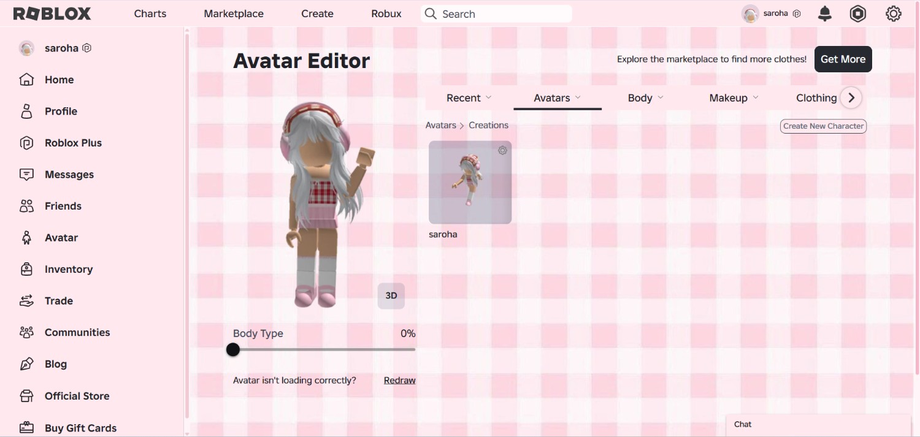Click the saroha label under the avatar card
Screen dimensions: 920x437
[x=443, y=234]
